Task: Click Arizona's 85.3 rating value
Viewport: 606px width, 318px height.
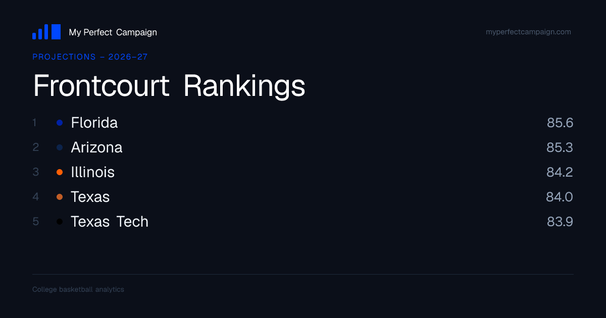Action: coord(560,147)
